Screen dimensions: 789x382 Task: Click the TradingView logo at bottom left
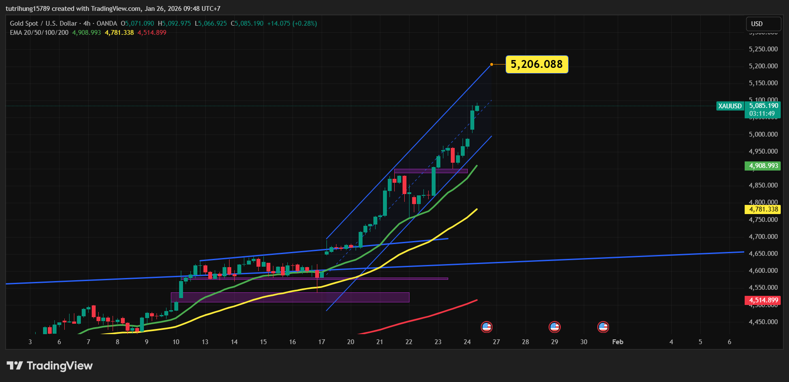pyautogui.click(x=50, y=366)
